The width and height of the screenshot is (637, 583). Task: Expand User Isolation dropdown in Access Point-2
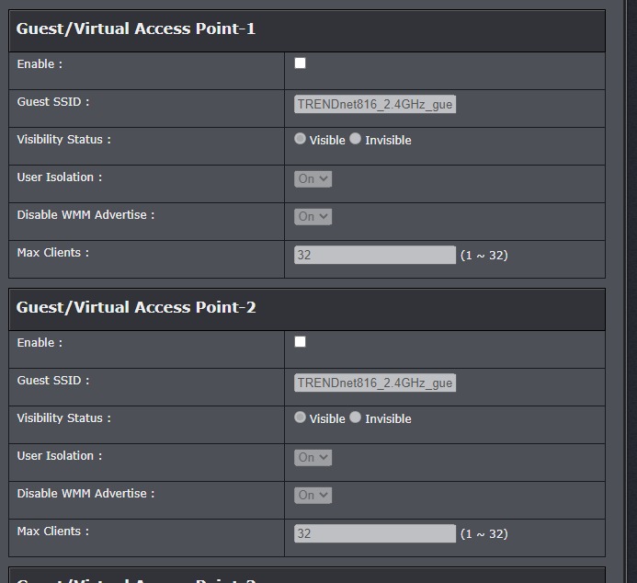(x=313, y=457)
